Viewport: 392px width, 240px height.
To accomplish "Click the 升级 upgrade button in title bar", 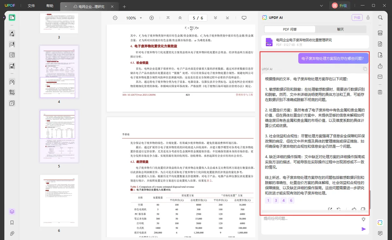I will pyautogui.click(x=339, y=6).
